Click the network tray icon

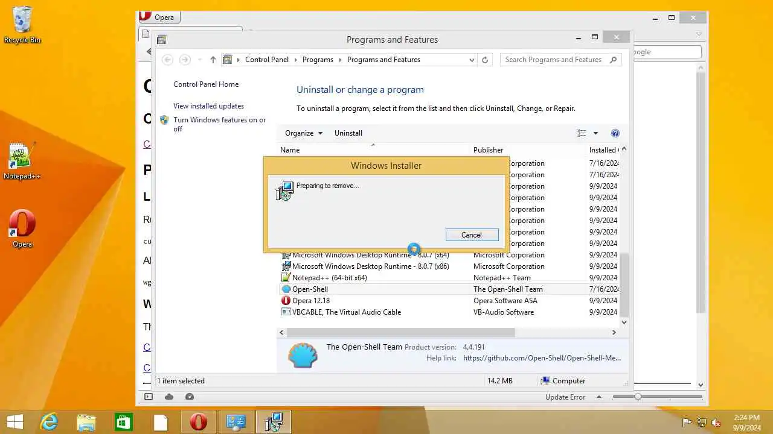pyautogui.click(x=702, y=423)
